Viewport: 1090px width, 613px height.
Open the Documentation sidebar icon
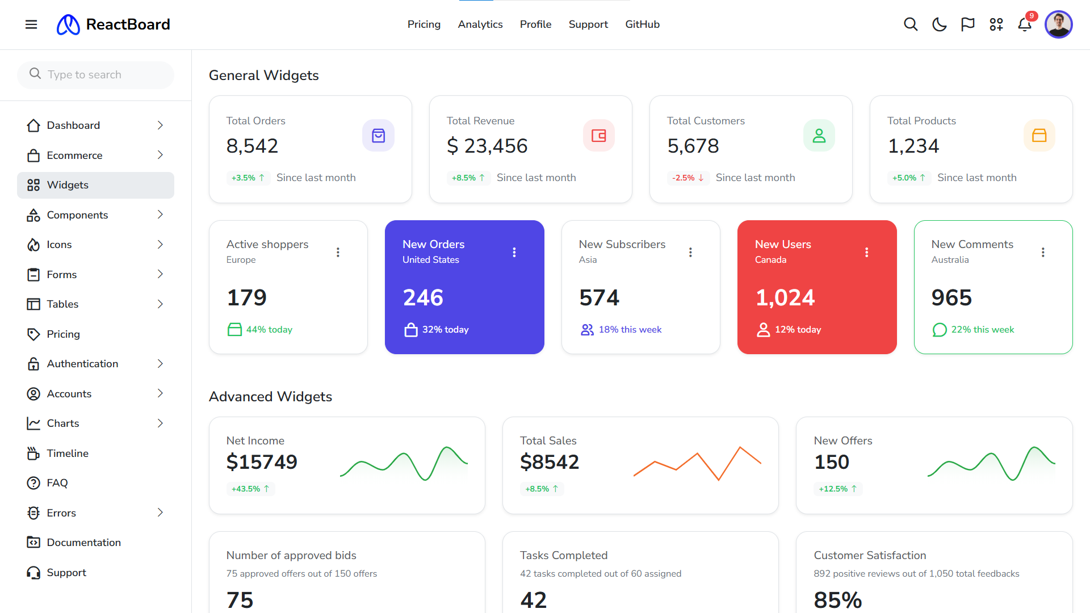pyautogui.click(x=33, y=542)
